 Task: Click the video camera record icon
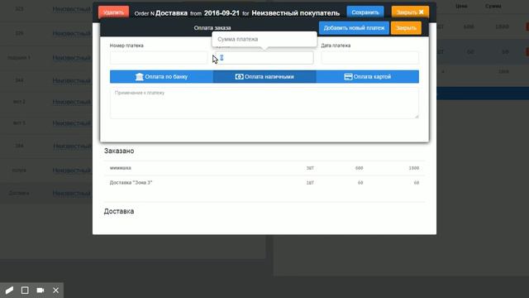click(41, 291)
